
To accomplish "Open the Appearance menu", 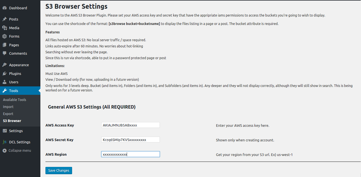I will click(x=20, y=65).
